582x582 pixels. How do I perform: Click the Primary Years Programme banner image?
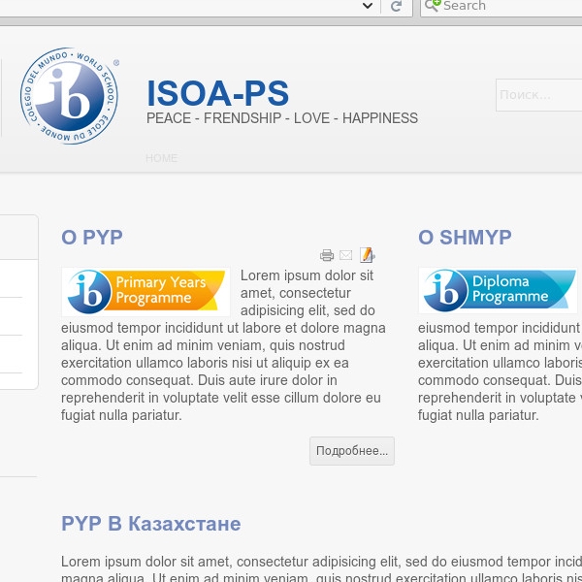click(x=145, y=292)
